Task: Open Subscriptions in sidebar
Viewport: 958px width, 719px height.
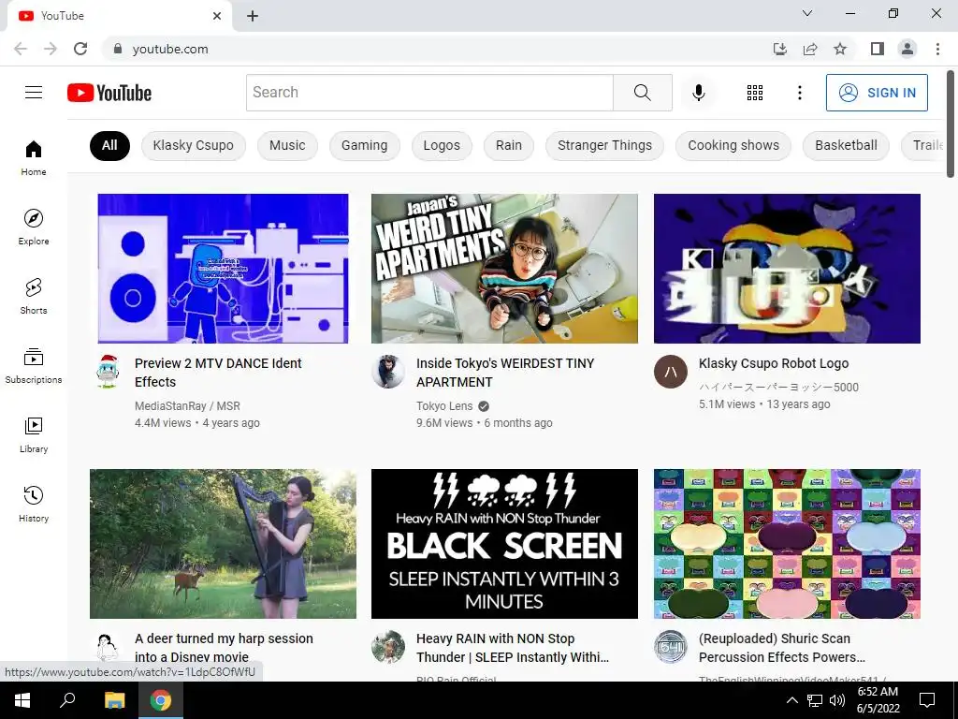Action: [34, 366]
